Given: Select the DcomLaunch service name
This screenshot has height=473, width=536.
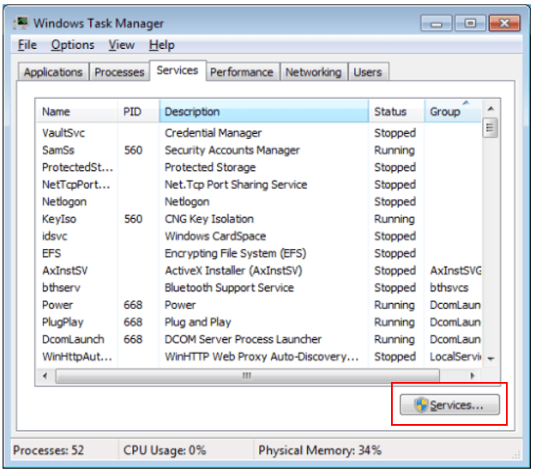Looking at the screenshot, I should point(73,339).
